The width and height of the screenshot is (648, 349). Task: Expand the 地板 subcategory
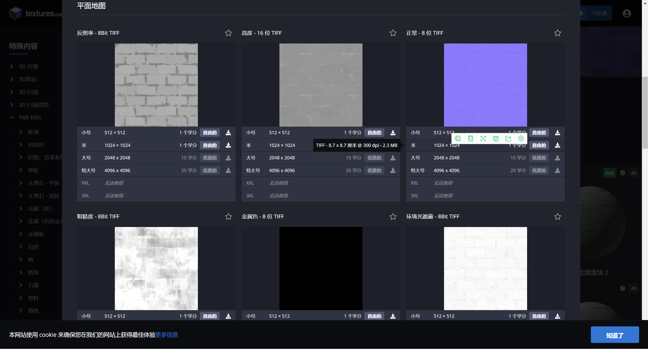21,170
